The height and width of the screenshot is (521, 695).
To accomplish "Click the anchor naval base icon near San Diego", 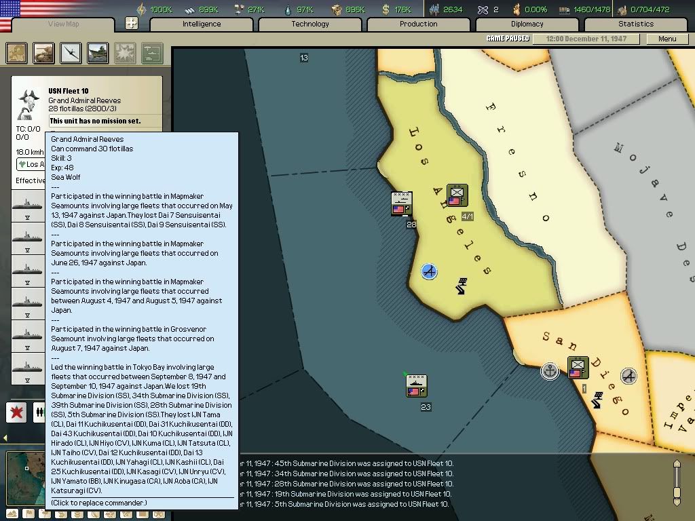I will [550, 371].
